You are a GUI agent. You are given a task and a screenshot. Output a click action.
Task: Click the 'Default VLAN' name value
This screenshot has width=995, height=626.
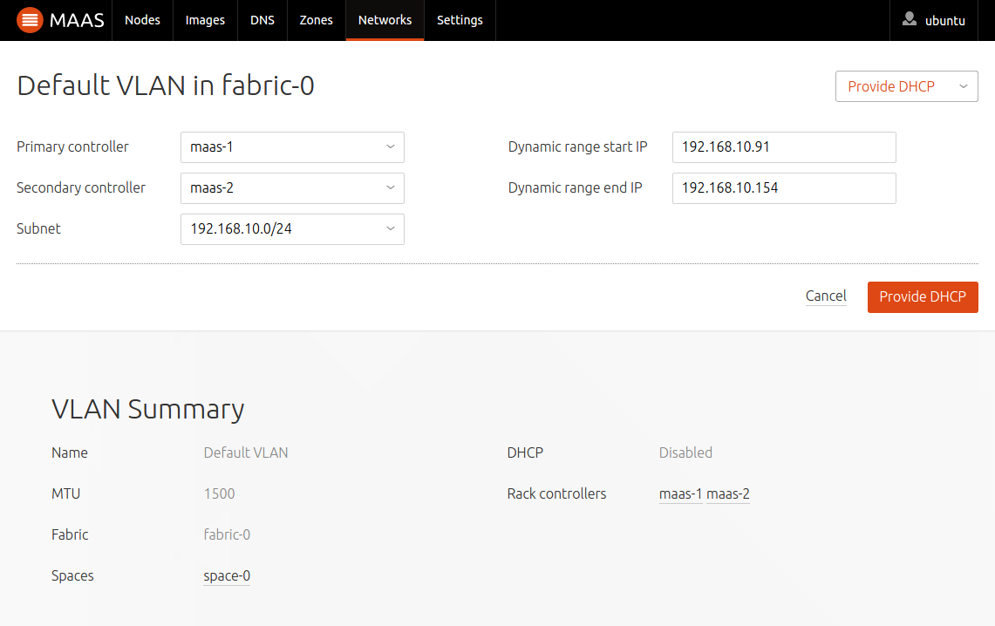(246, 452)
